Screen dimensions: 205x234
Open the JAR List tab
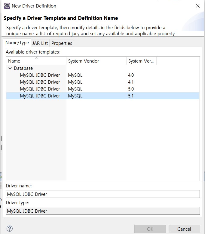tap(40, 43)
